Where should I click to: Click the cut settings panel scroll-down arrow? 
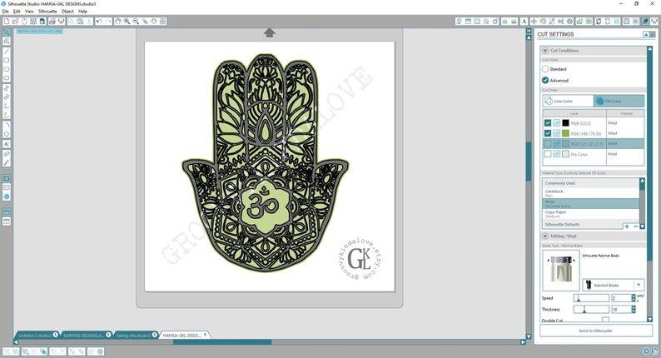(649, 320)
